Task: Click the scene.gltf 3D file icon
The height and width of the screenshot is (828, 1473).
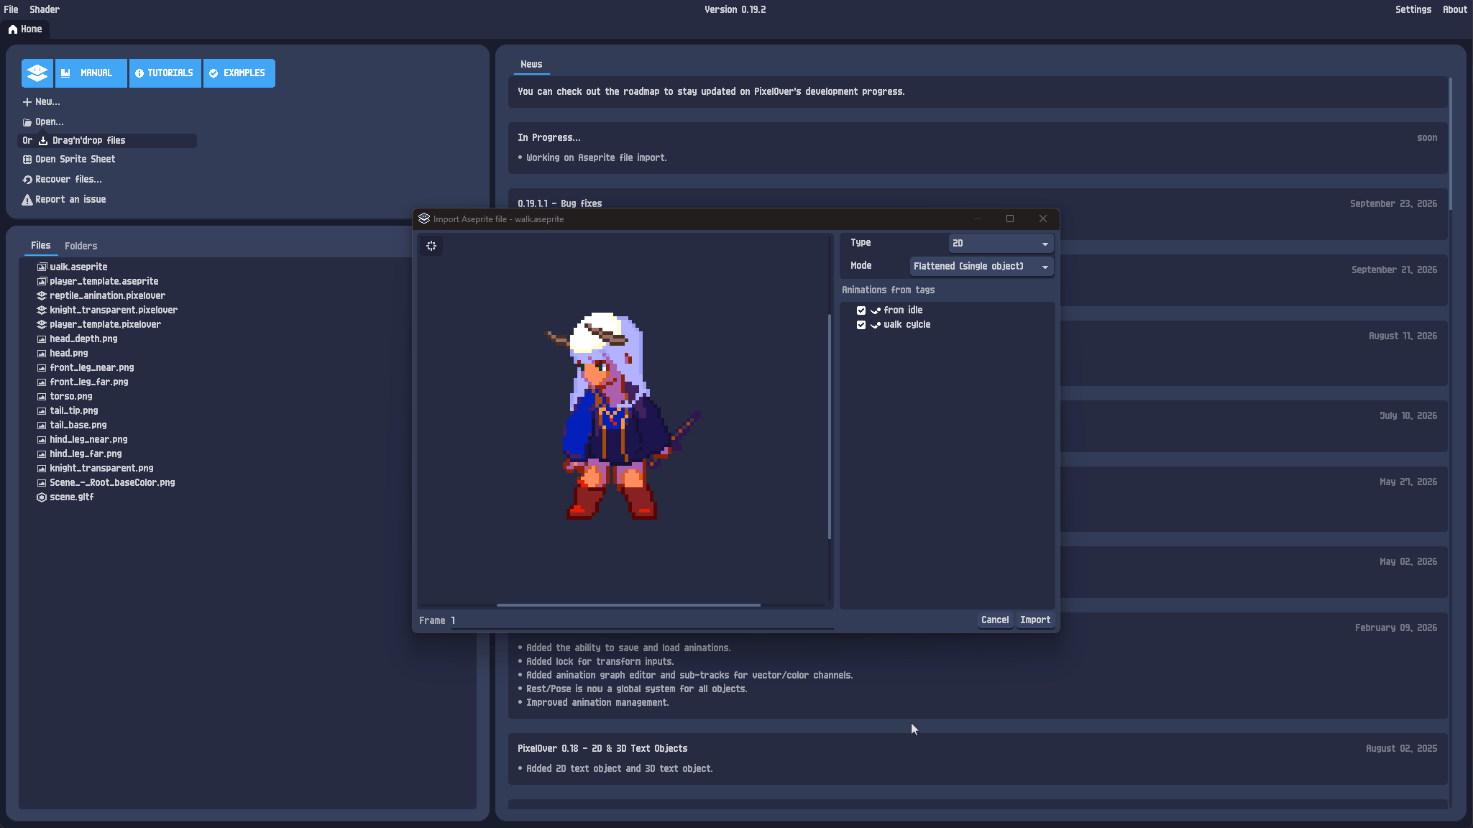Action: coord(42,497)
